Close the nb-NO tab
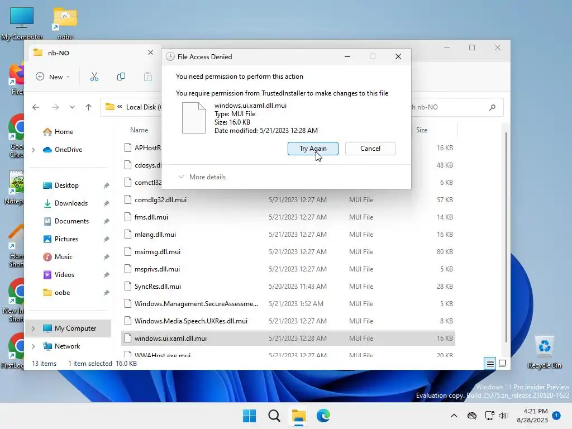This screenshot has width=572, height=429. pos(150,53)
